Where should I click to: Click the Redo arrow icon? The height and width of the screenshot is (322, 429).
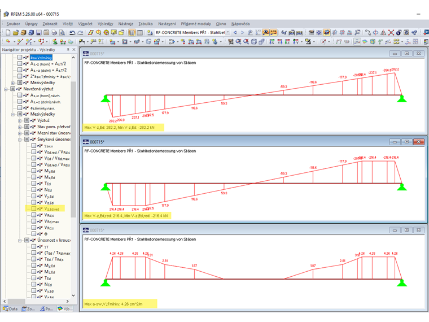tap(80, 33)
